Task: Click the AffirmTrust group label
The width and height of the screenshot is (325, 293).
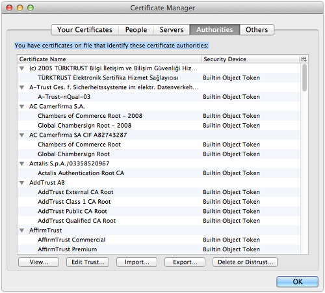Action: [45, 230]
